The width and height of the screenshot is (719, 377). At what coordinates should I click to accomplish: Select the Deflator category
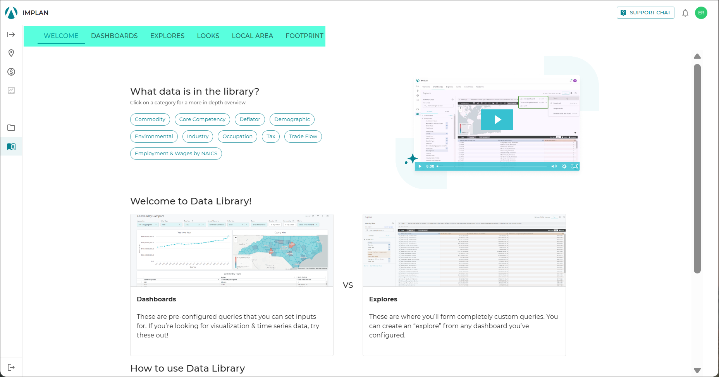pos(250,119)
